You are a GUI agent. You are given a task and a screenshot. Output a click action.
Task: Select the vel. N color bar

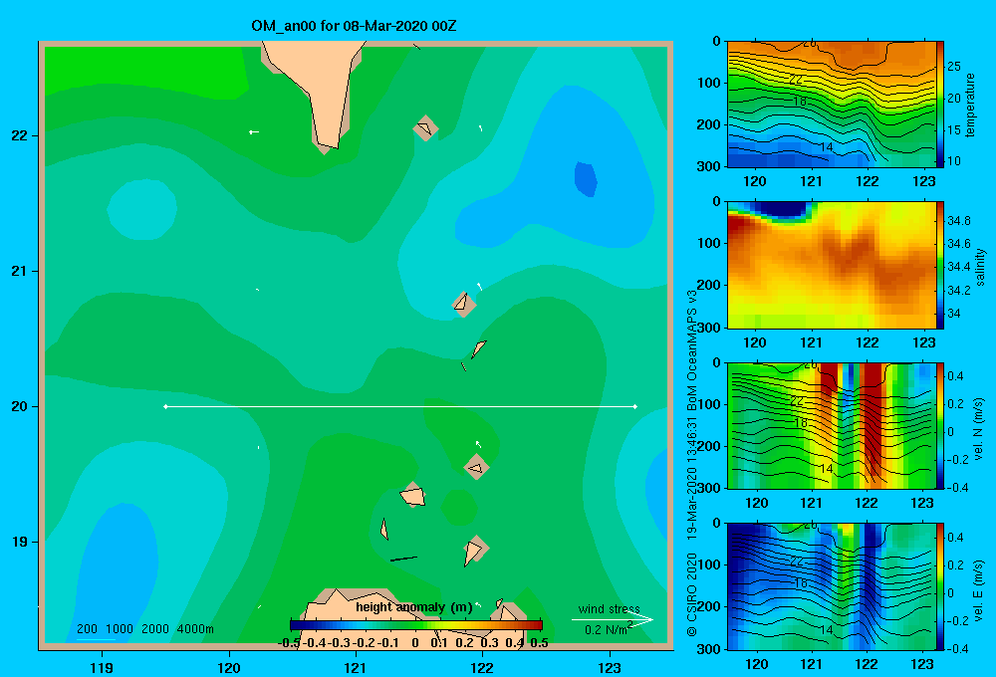[940, 425]
